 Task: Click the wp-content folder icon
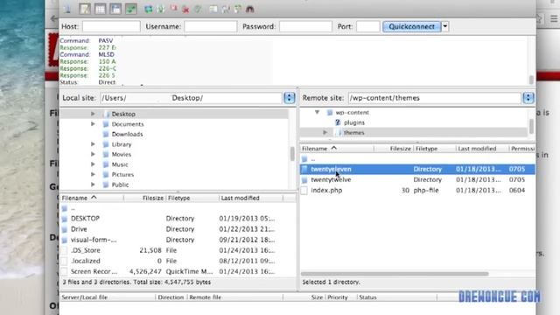(x=330, y=113)
